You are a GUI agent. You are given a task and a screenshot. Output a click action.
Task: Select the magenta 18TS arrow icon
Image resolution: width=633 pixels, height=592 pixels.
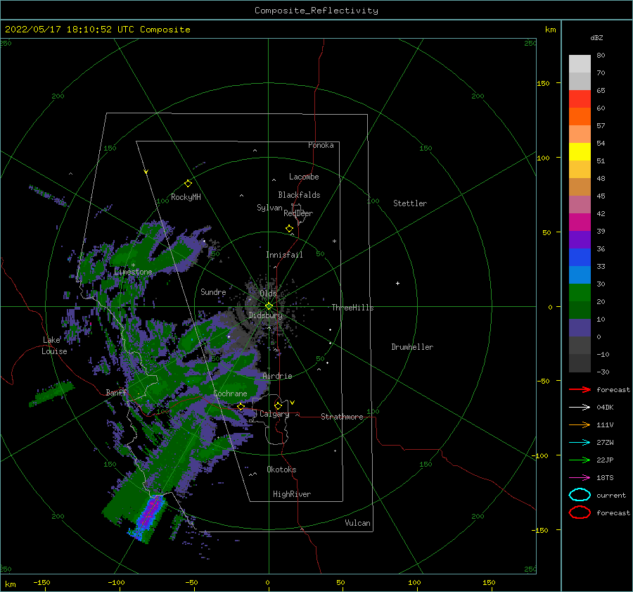[x=580, y=478]
